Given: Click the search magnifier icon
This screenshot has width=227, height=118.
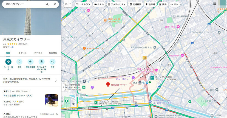Looking at the screenshot, I should (x=47, y=4).
